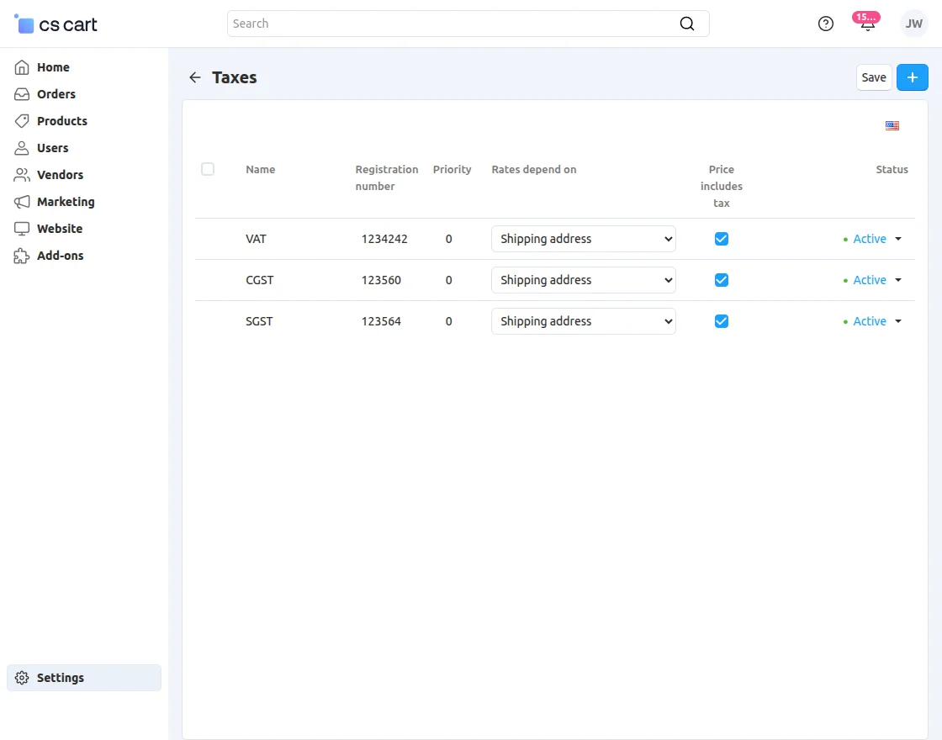Uncheck Price includes tax for VAT
This screenshot has height=740, width=942.
pos(721,239)
